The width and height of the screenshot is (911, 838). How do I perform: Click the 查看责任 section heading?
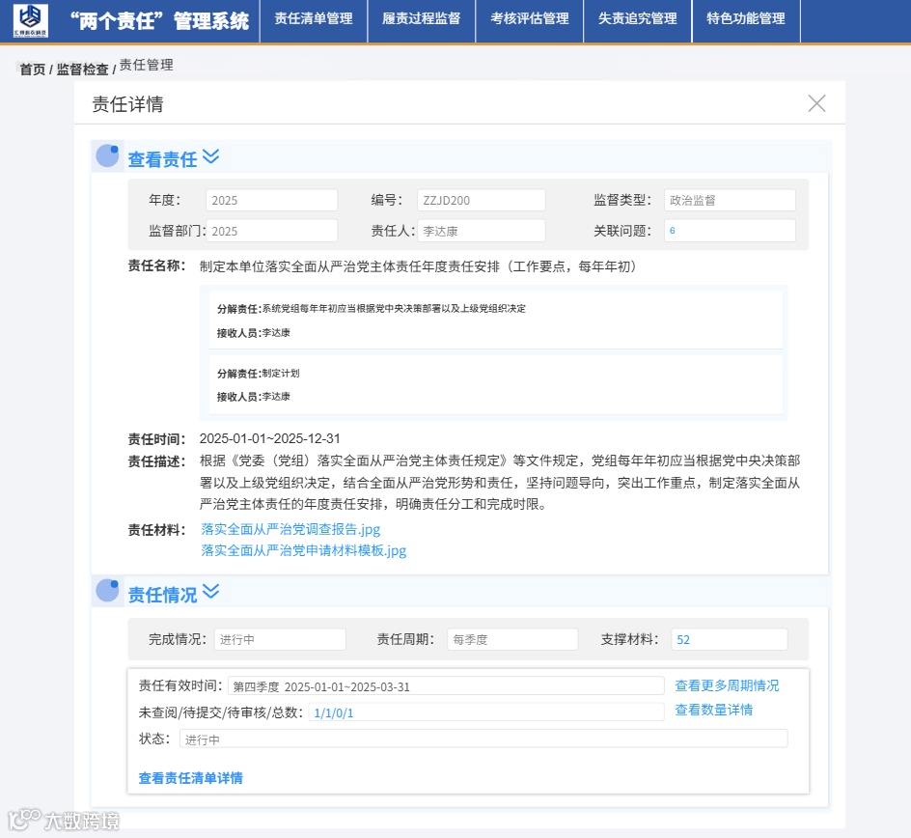(x=162, y=159)
